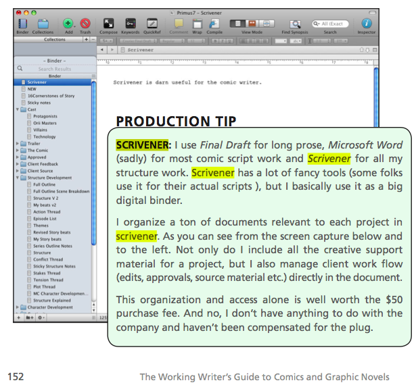Click the binder vertical scrollbar

pyautogui.click(x=93, y=163)
